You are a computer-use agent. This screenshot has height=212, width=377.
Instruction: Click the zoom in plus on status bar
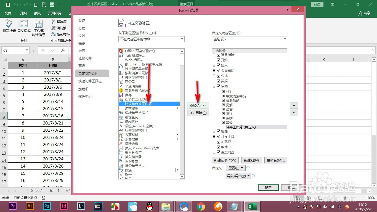361,198
